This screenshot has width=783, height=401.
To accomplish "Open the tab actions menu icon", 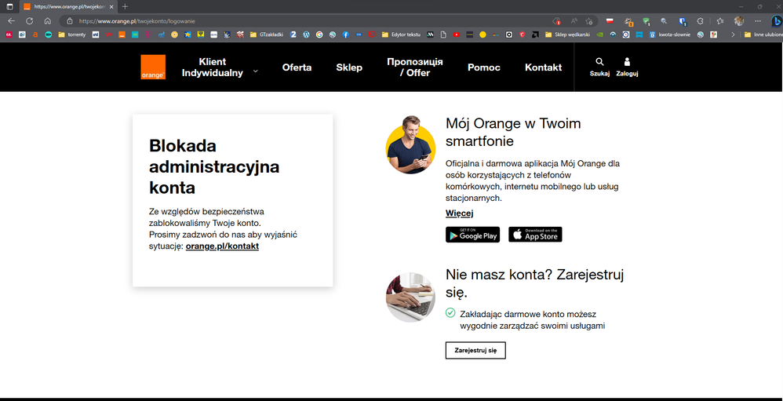I will (x=9, y=6).
